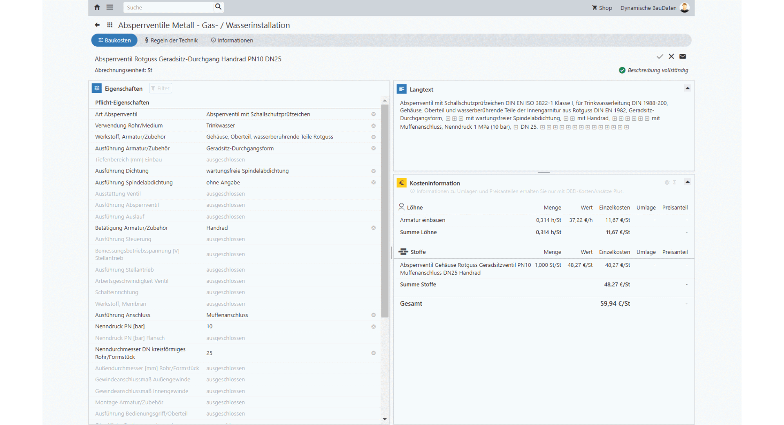Confirm the description with the checkmark icon
The width and height of the screenshot is (784, 425).
[x=660, y=56]
